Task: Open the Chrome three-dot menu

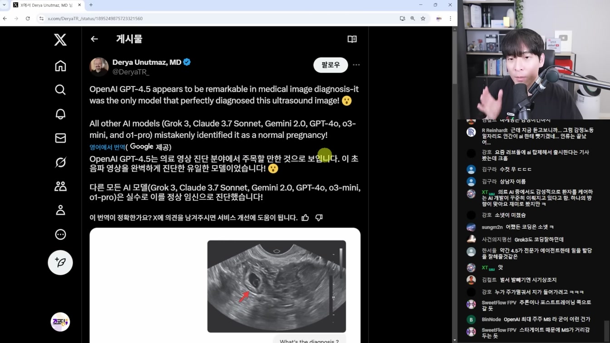Action: tap(450, 19)
